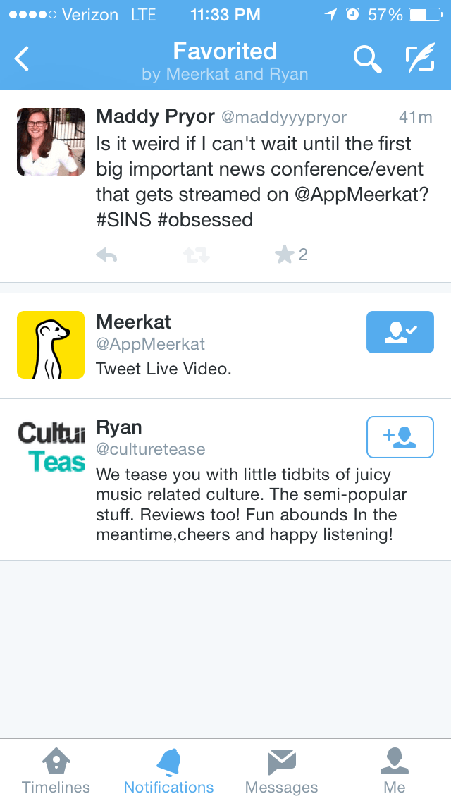Toggle following status for Meerkat
451x801 pixels.
[400, 332]
